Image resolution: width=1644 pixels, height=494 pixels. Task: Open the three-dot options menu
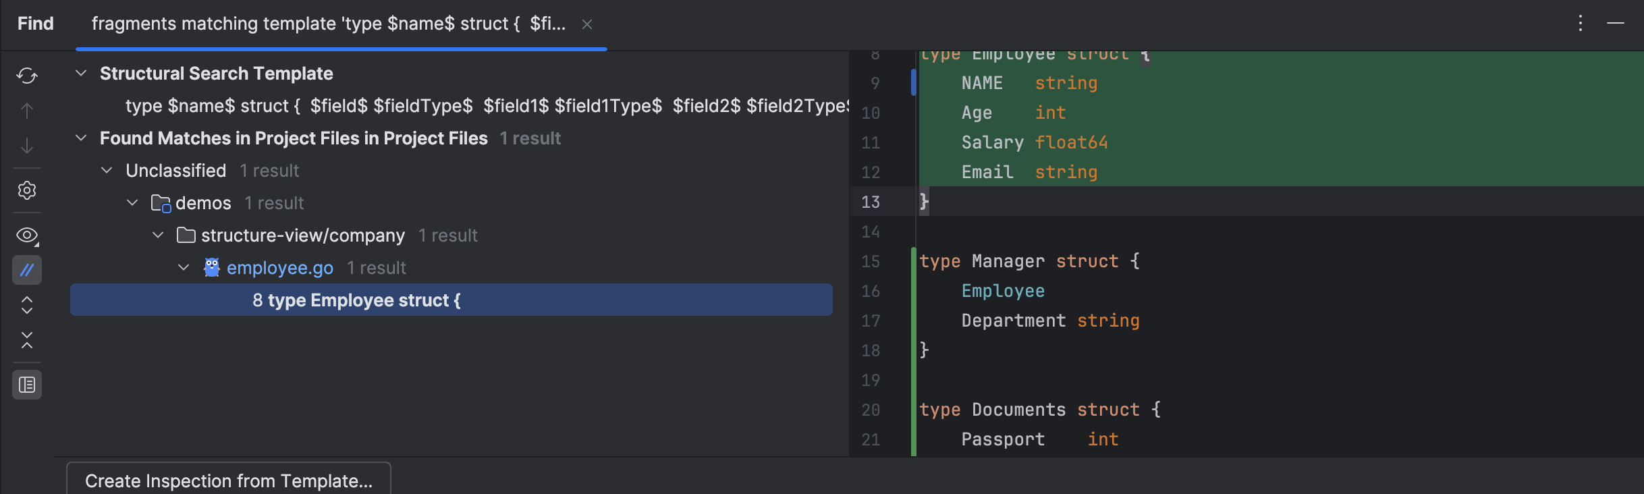tap(1580, 24)
